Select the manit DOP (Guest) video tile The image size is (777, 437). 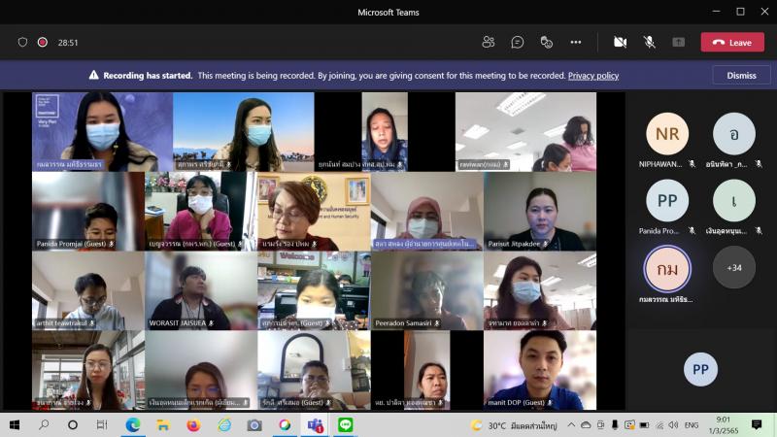coord(540,370)
